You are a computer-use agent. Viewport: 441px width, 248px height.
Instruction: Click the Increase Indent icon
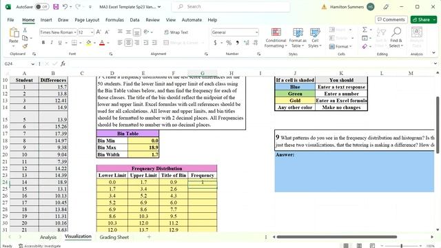(154, 43)
